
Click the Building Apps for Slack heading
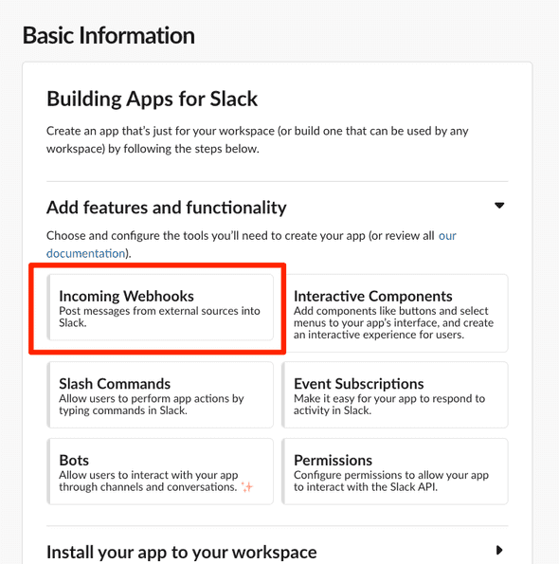[152, 99]
